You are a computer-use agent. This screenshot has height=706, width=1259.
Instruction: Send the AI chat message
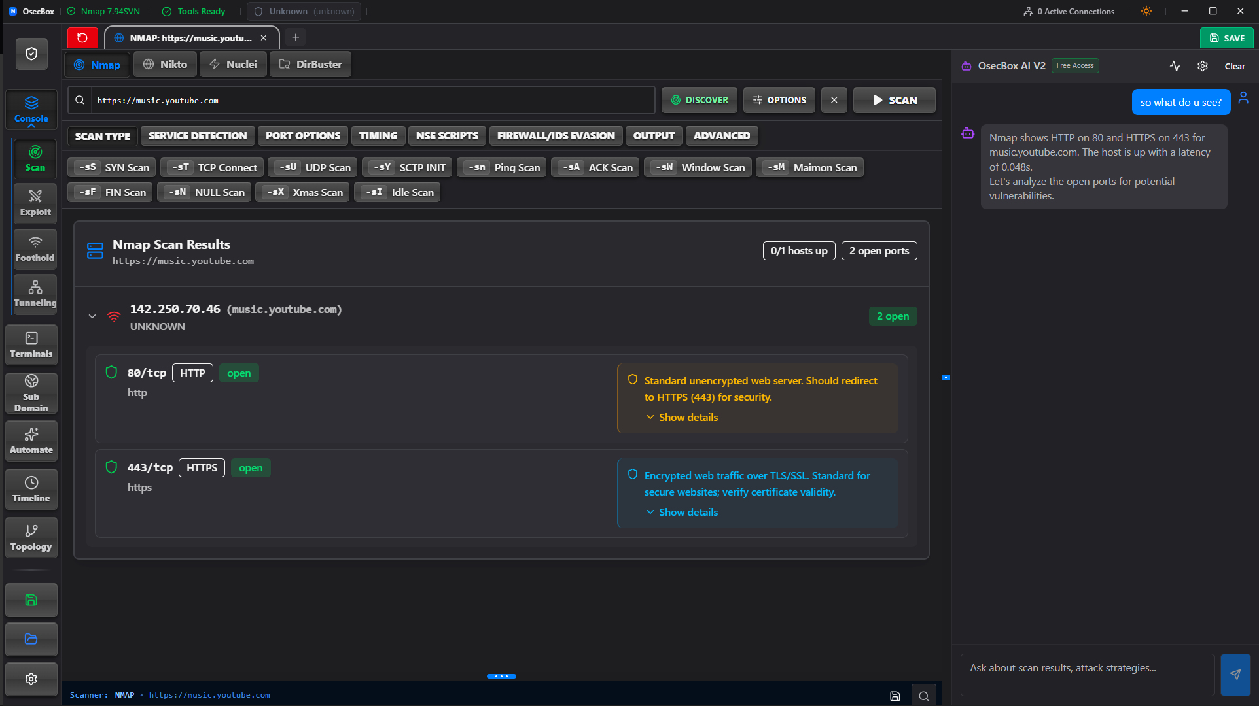1235,675
